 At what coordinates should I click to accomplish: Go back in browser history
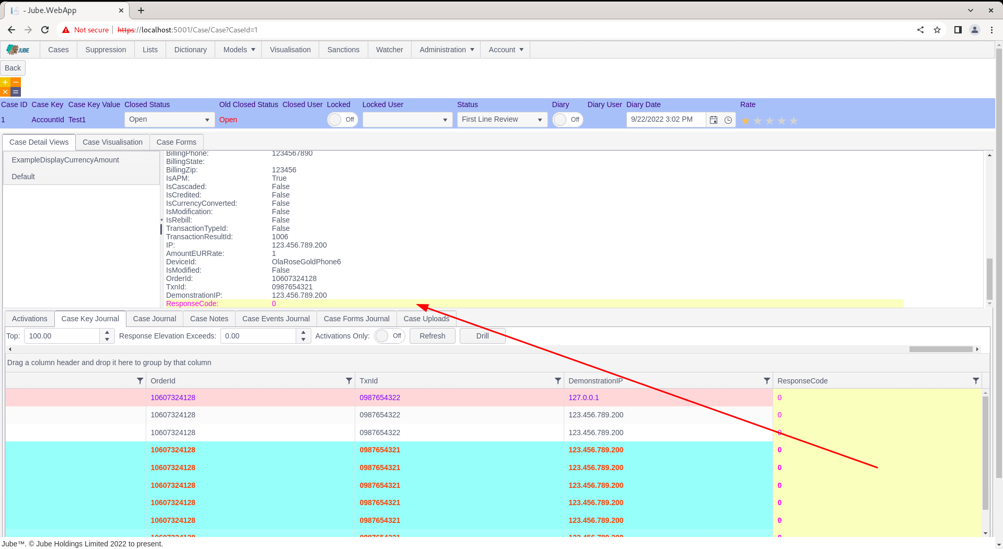coord(11,30)
